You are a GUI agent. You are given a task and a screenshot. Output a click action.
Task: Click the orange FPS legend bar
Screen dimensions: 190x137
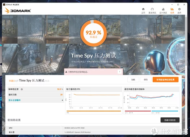94,111
